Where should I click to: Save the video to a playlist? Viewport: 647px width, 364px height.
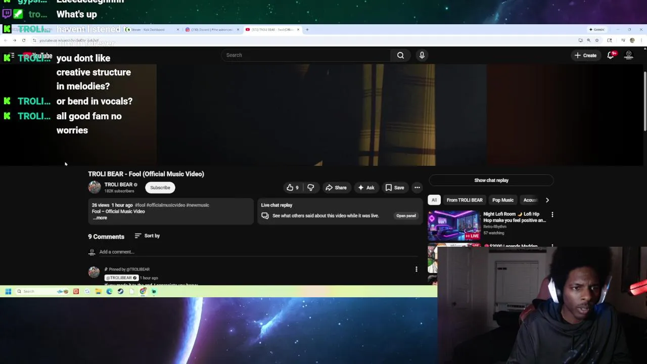click(x=395, y=188)
